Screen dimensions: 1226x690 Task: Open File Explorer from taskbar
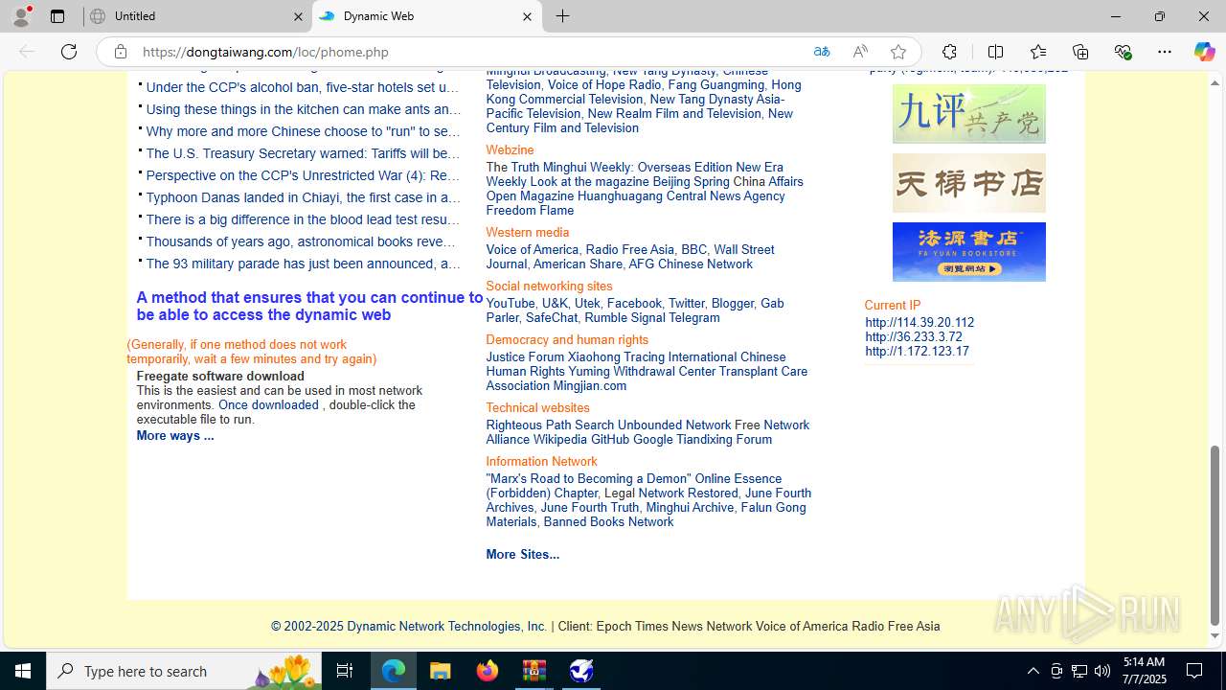point(441,671)
